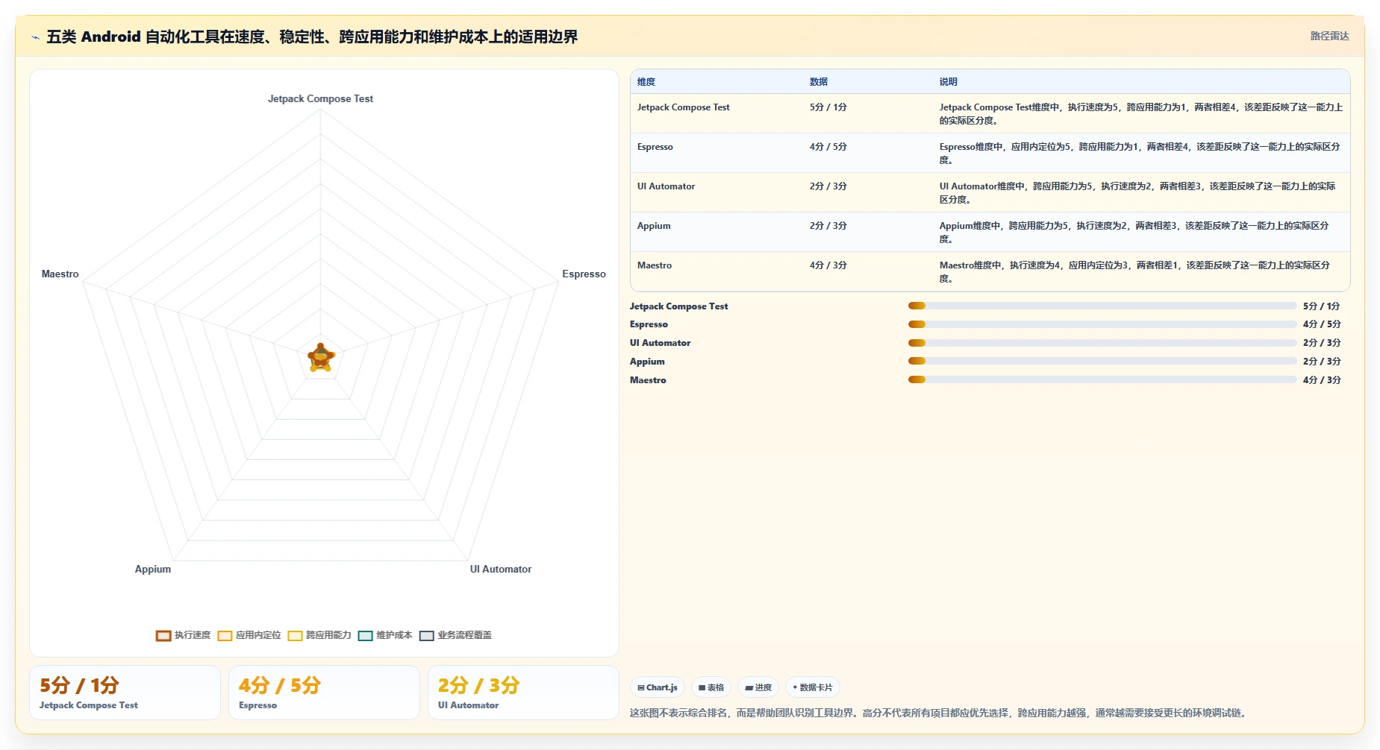Screen dimensions: 1380x750
Task: Click the 进度 chip
Action: [758, 687]
